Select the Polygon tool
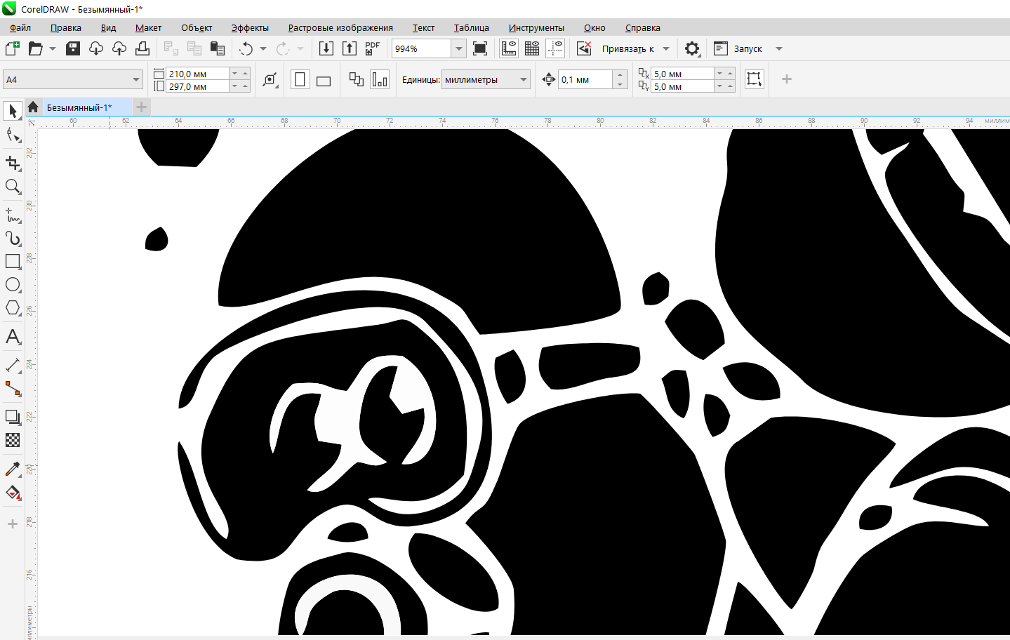Image resolution: width=1010 pixels, height=640 pixels. point(13,308)
